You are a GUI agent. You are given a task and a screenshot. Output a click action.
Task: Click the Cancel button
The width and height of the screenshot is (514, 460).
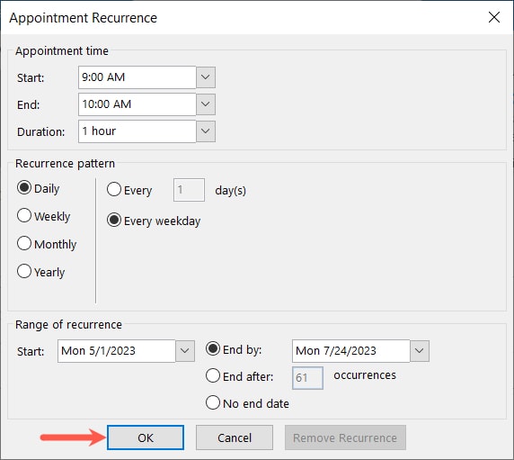pos(235,437)
